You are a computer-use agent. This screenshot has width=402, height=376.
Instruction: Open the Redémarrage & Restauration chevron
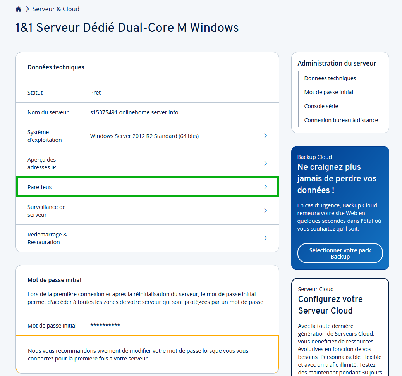pyautogui.click(x=266, y=238)
